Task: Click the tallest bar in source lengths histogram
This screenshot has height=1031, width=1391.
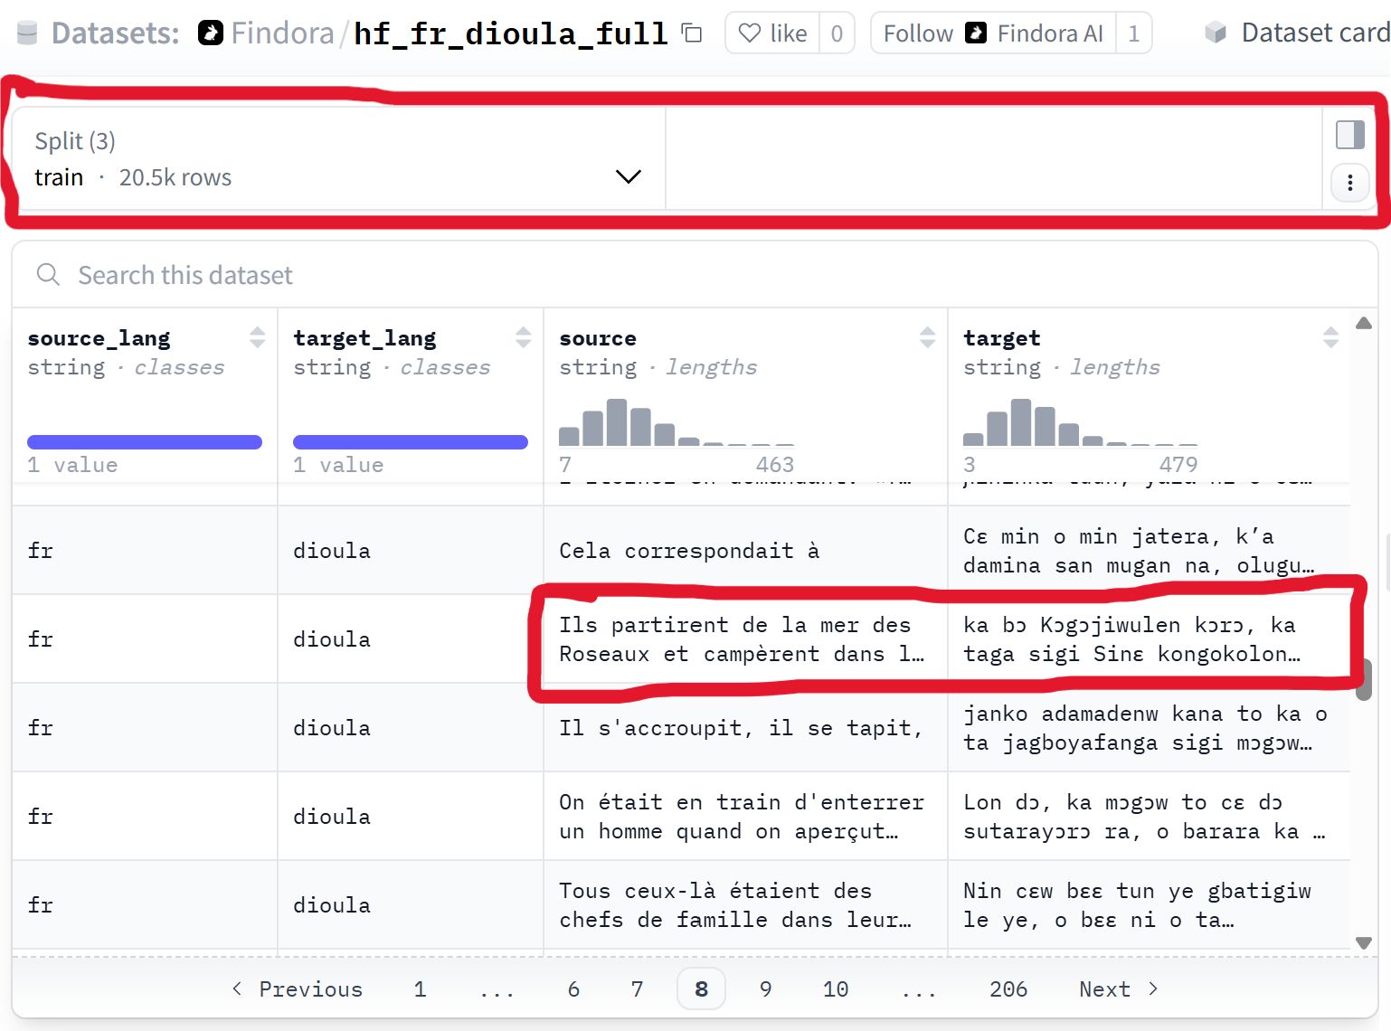Action: [x=616, y=421]
